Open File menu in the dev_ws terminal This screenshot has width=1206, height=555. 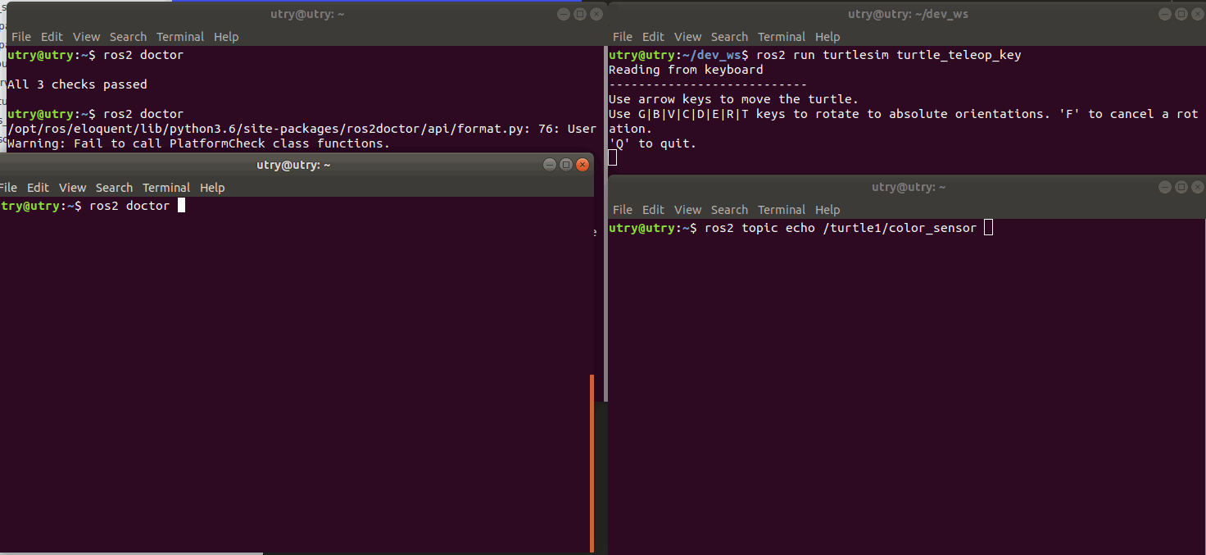click(623, 37)
